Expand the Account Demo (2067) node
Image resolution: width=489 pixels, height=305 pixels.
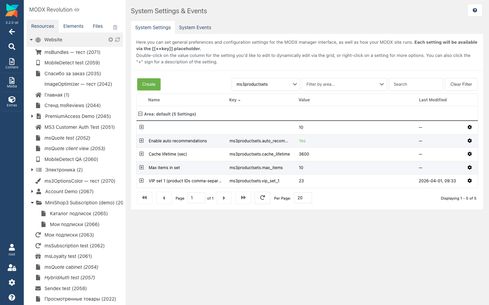pos(32,191)
